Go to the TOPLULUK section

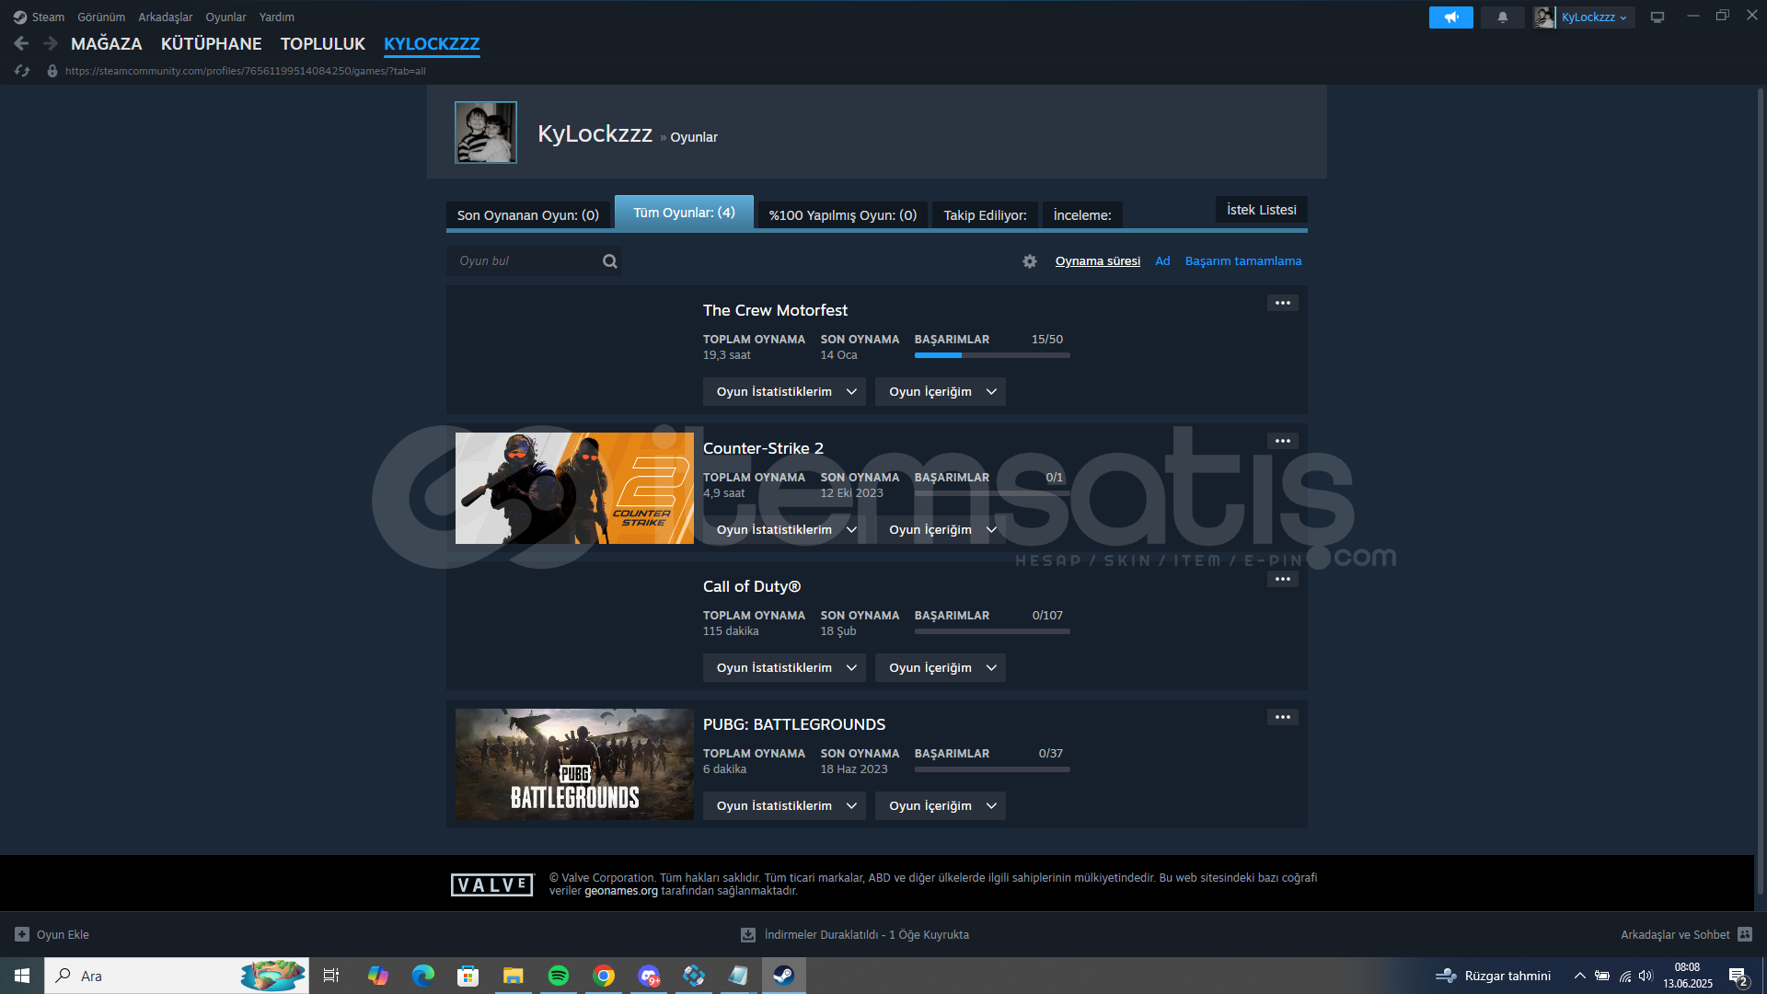pos(323,44)
